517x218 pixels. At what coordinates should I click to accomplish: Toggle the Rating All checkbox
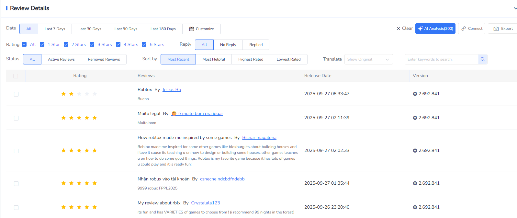[x=24, y=44]
